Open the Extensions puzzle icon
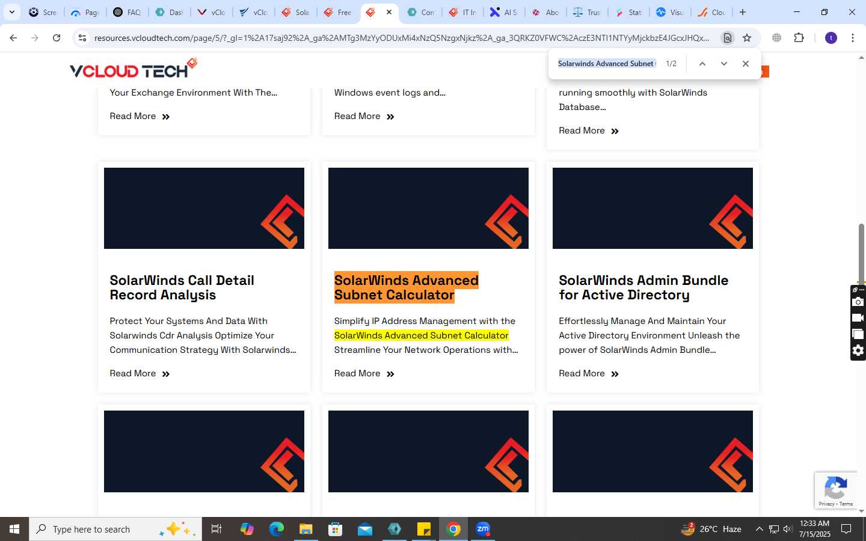This screenshot has width=866, height=541. (x=799, y=38)
